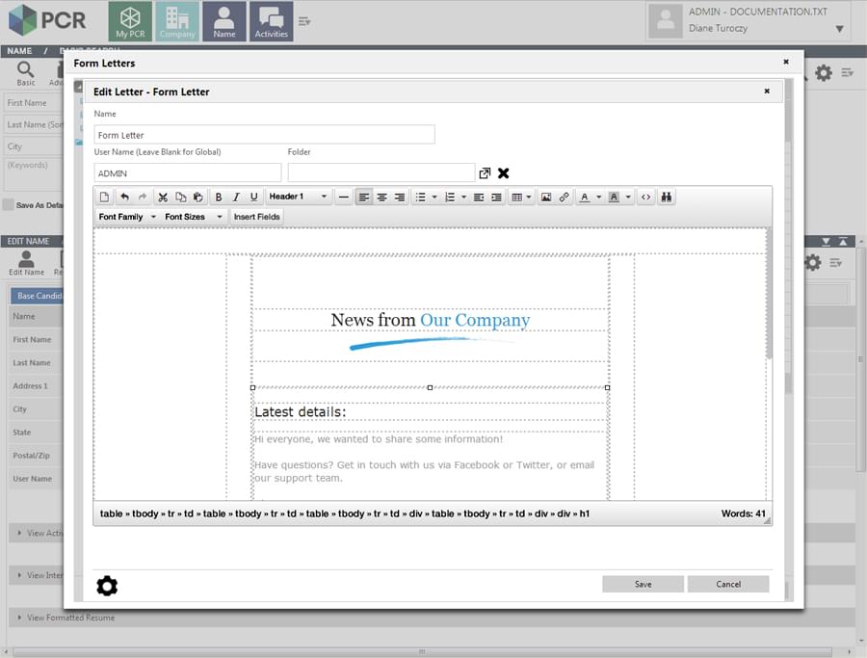Align text center
Screen dimensions: 867x658
click(381, 197)
